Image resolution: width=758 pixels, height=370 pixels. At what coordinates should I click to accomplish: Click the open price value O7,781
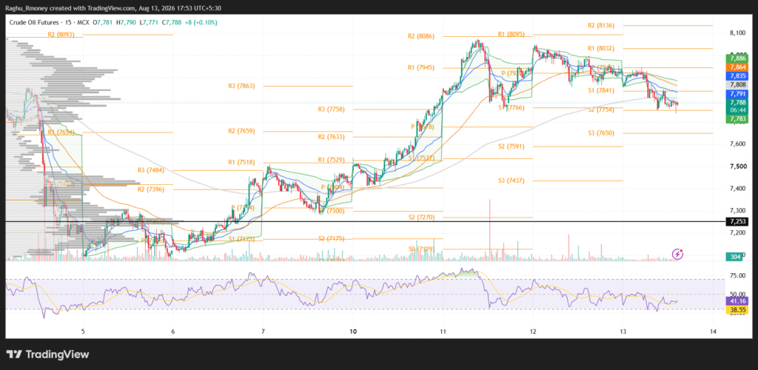(104, 22)
